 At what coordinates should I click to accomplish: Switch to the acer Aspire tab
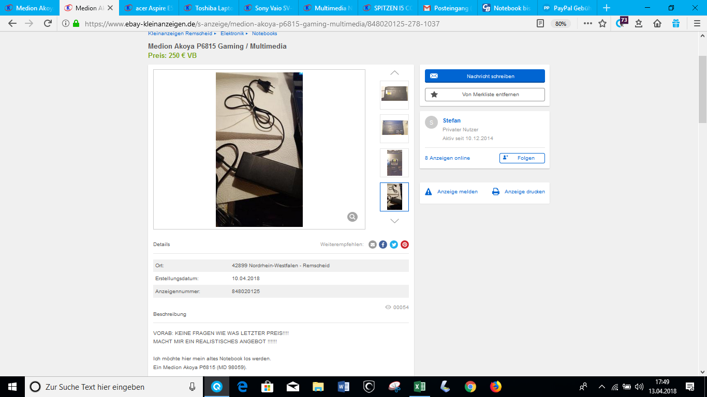[149, 8]
